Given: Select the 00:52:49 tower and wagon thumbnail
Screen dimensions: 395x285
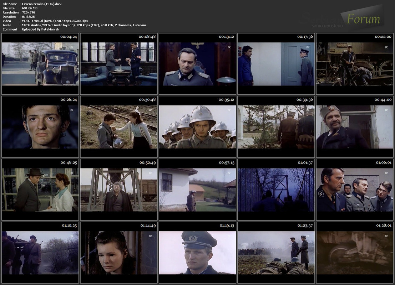Looking at the screenshot, I should pyautogui.click(x=119, y=190).
